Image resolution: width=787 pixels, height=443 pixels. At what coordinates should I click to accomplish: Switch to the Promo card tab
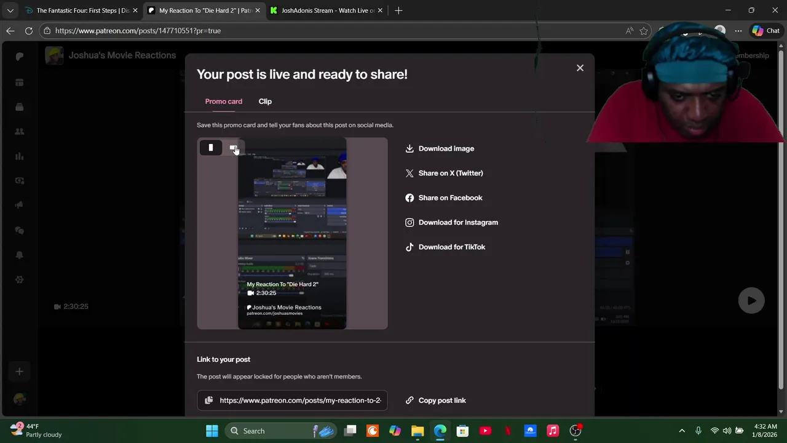pos(223,102)
